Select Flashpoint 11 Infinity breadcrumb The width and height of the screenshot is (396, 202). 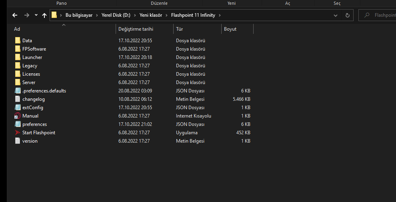[193, 15]
